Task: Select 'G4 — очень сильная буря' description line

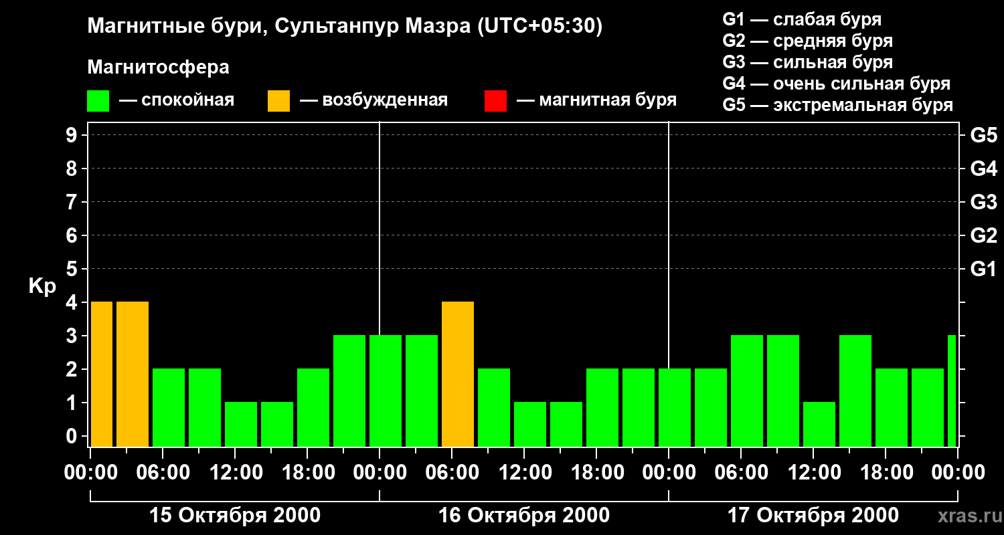Action: pyautogui.click(x=837, y=84)
